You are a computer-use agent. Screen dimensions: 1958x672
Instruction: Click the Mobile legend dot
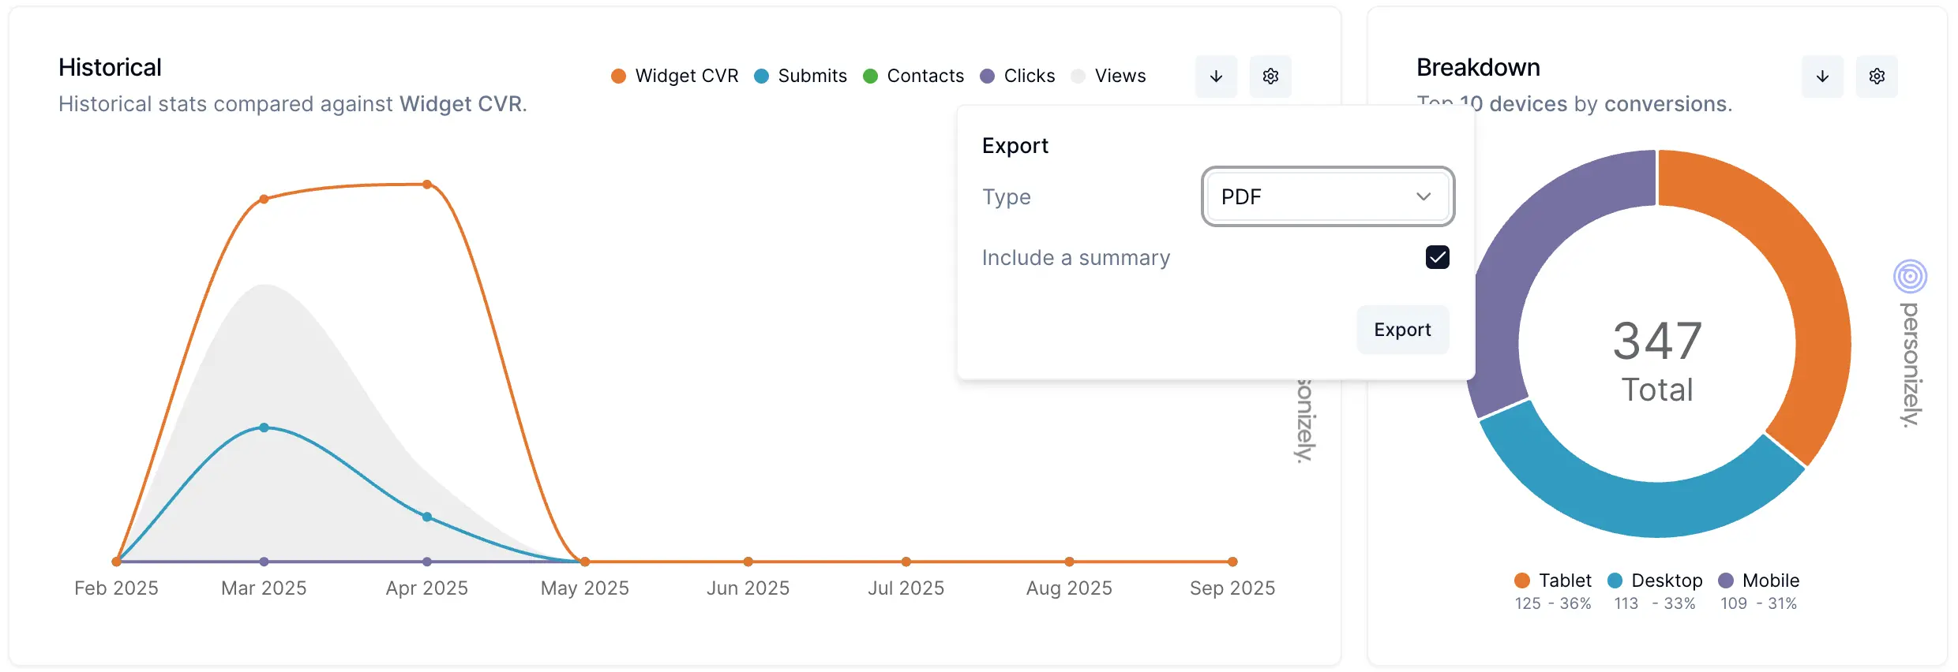tap(1726, 581)
